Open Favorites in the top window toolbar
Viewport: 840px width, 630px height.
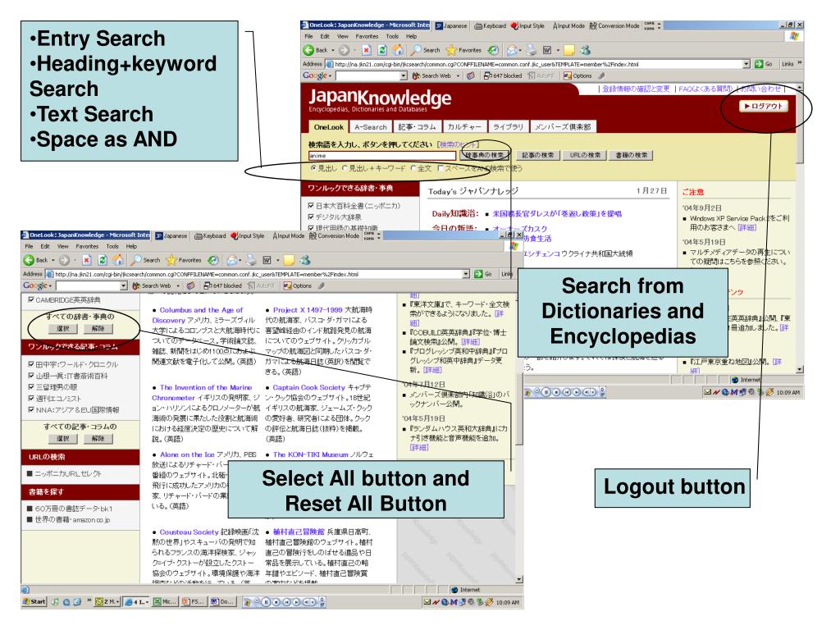464,50
